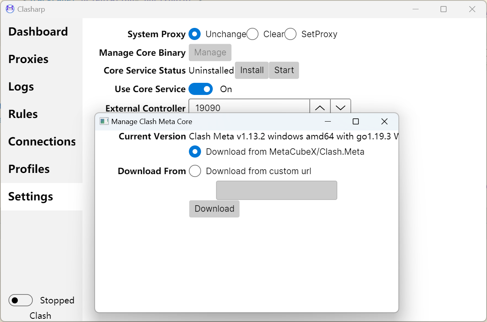Open the Connections page

click(x=42, y=141)
